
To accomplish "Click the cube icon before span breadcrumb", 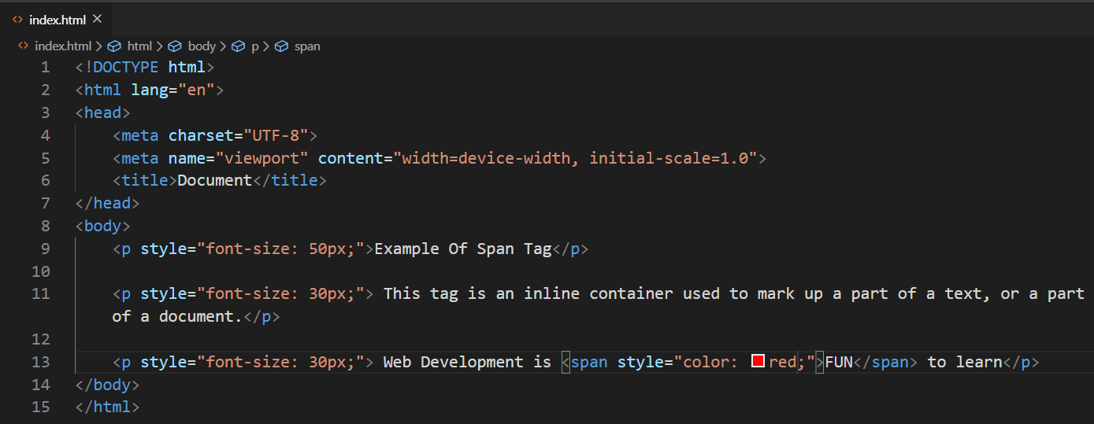I will tap(281, 46).
